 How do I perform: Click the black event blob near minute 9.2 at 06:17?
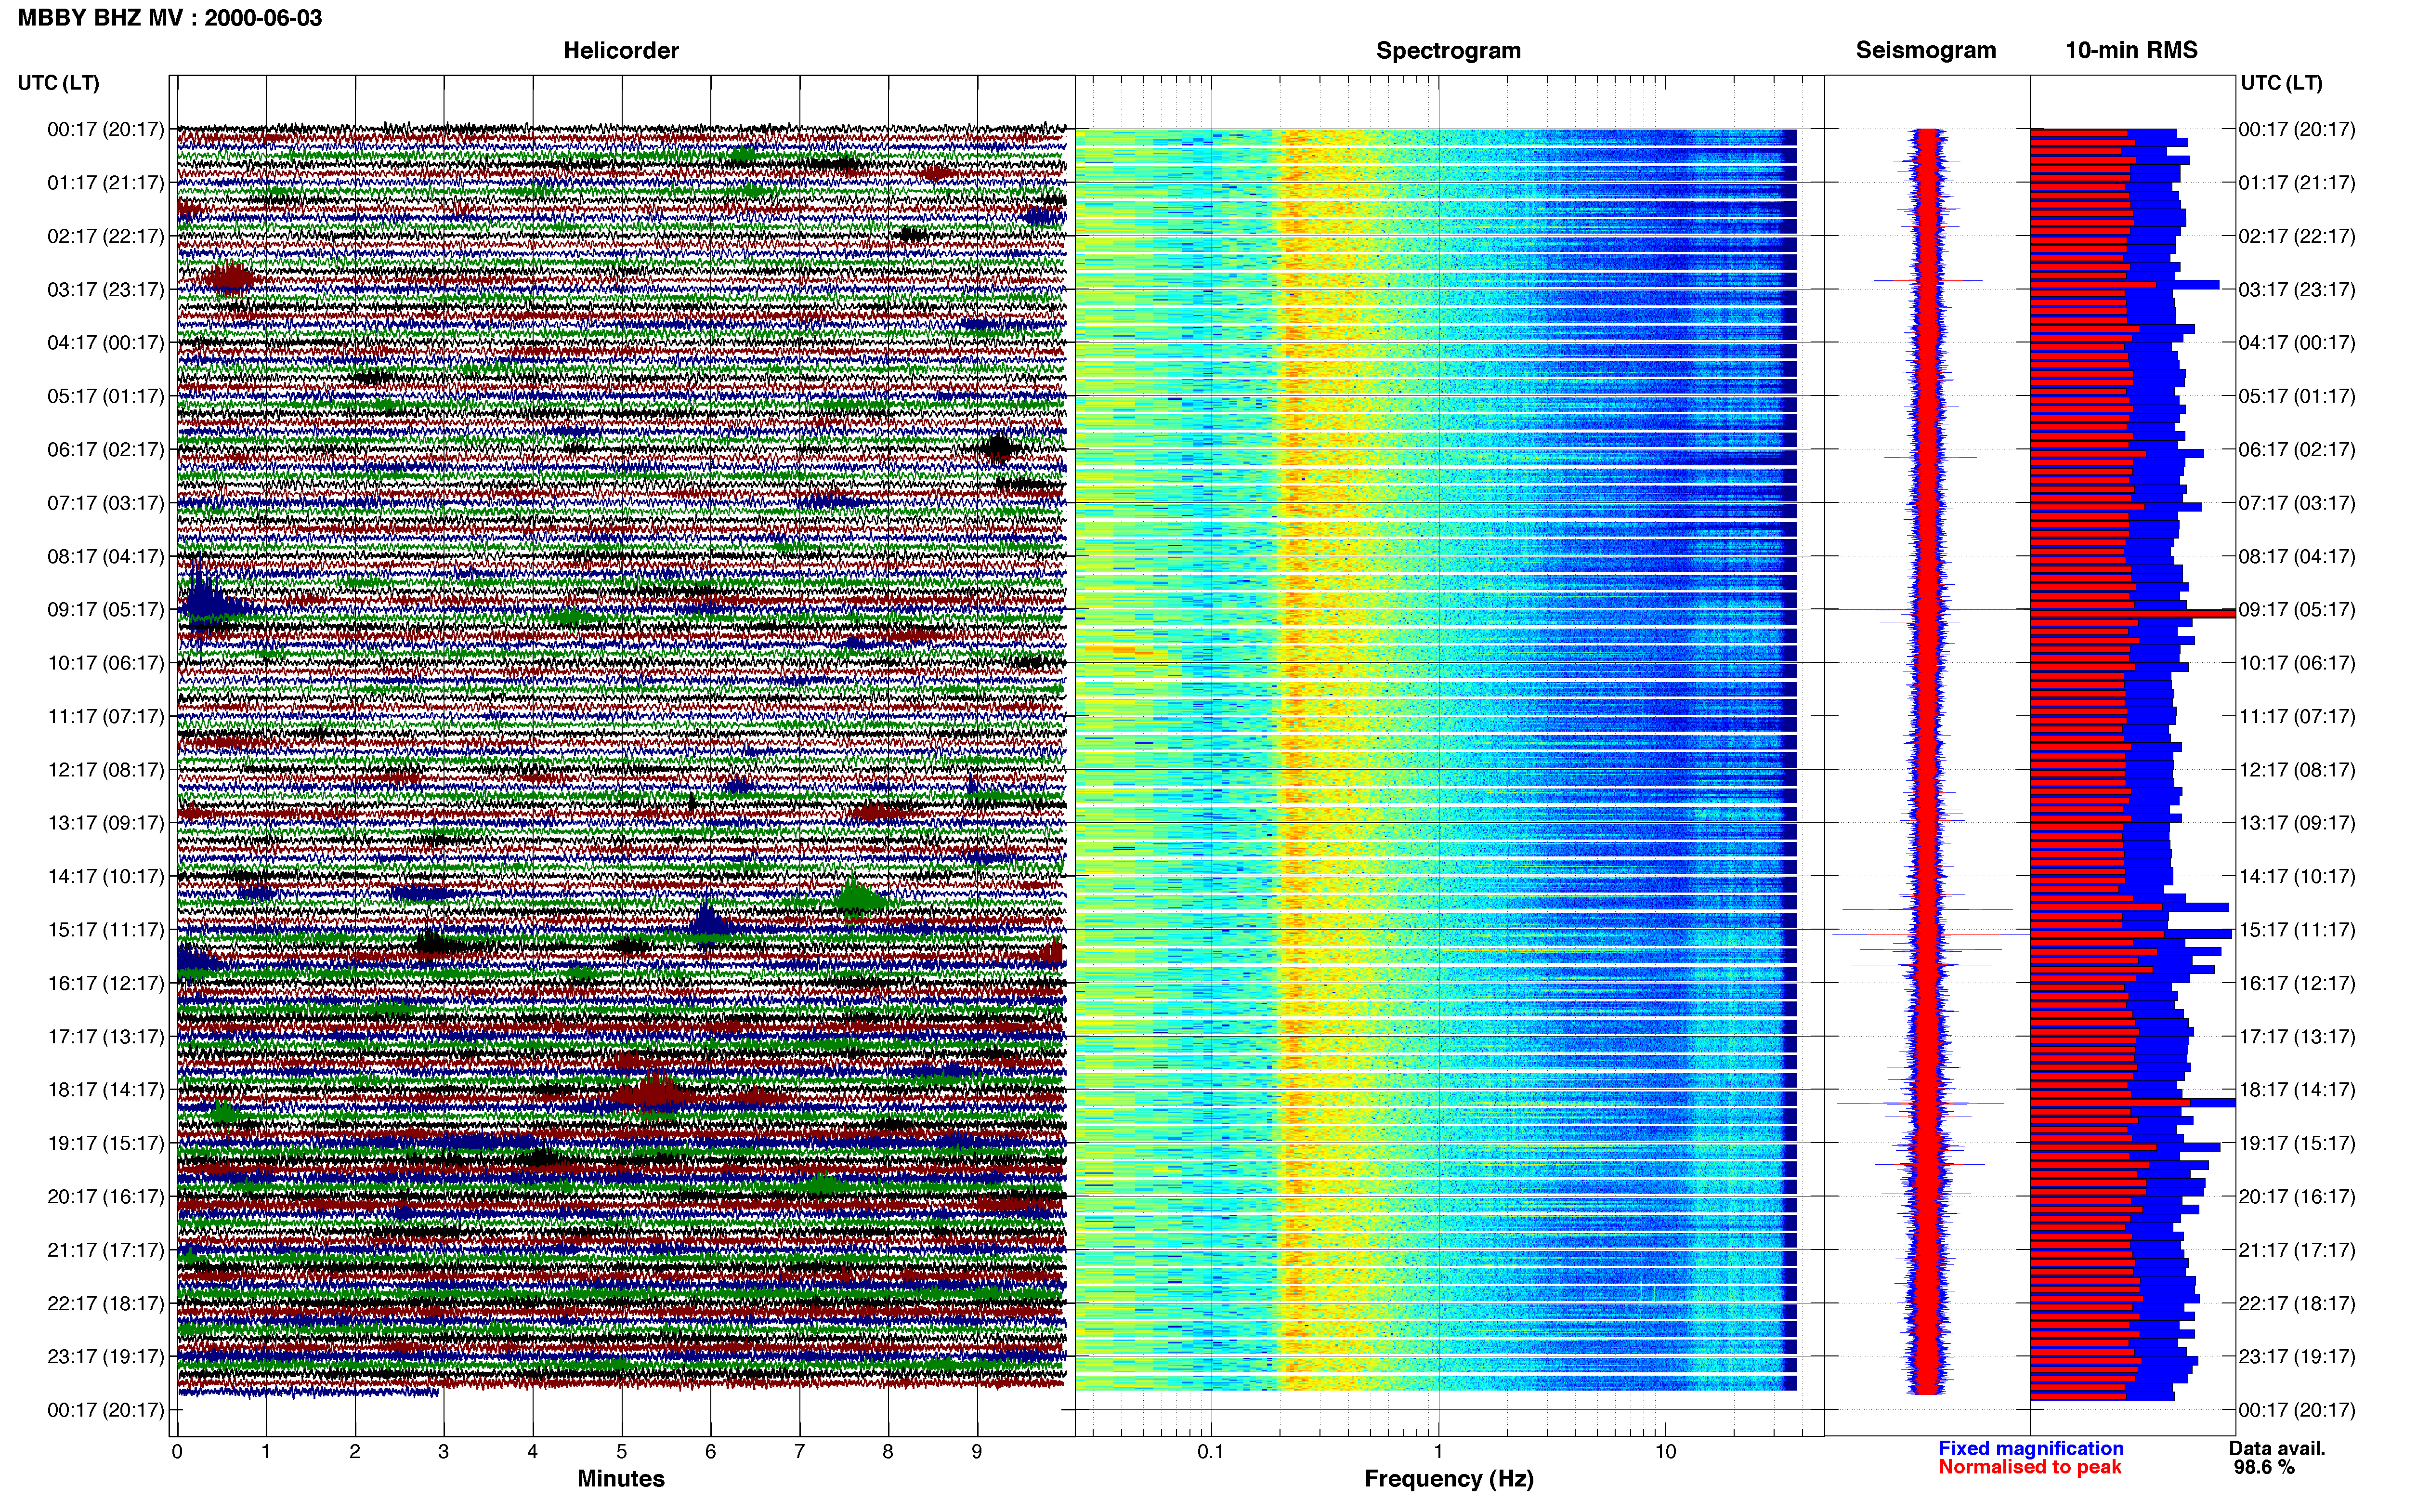click(x=998, y=448)
